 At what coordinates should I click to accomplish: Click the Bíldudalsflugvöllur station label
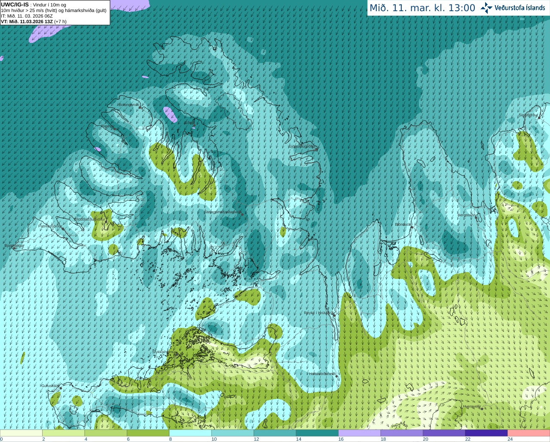coord(90,219)
